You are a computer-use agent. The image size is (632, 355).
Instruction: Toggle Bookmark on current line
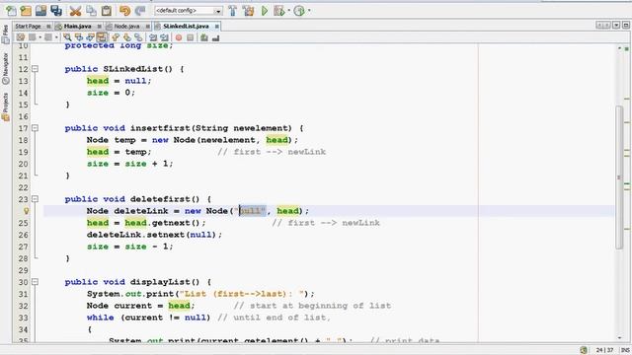138,37
